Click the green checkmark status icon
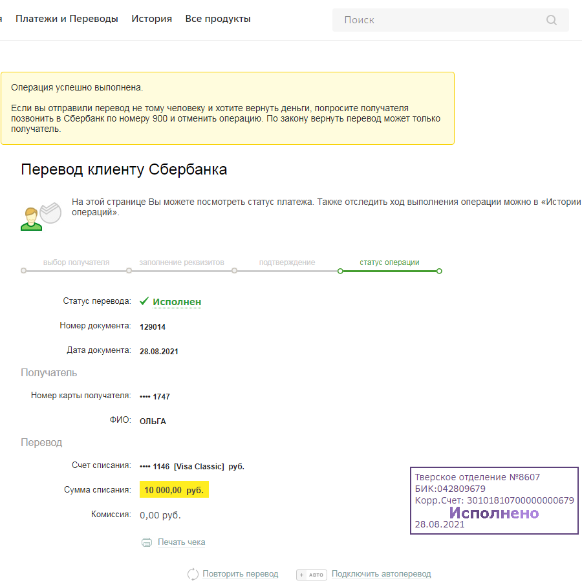This screenshot has height=585, width=582. (144, 301)
